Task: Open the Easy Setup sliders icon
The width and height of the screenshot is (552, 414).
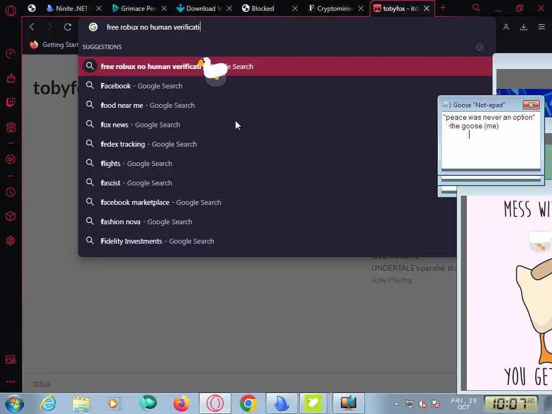Action: pos(542,27)
